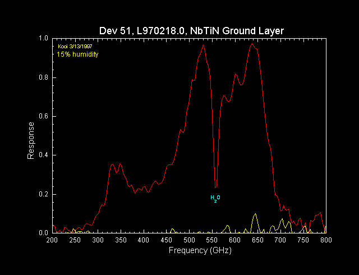The width and height of the screenshot is (359, 275).
Task: Click the 650 tick label on x-axis
Action: click(257, 240)
